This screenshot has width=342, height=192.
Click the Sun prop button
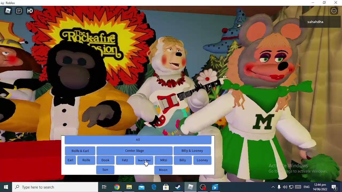click(105, 170)
